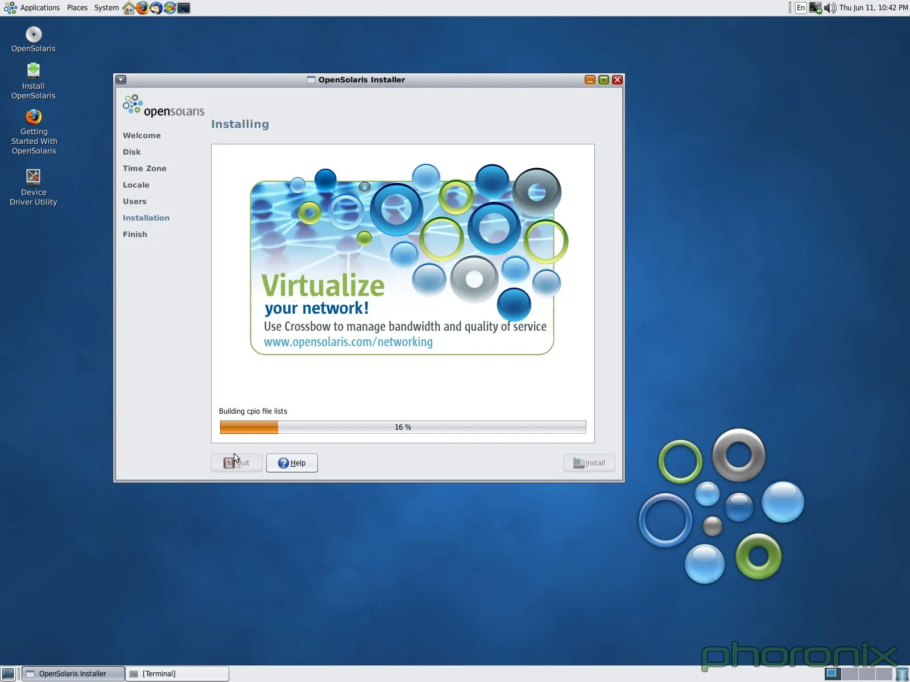Select the Users step in sidebar
This screenshot has height=682, width=910.
pos(135,201)
